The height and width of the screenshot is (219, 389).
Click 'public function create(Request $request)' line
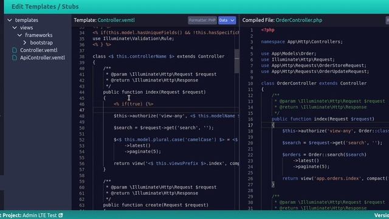[156, 205]
